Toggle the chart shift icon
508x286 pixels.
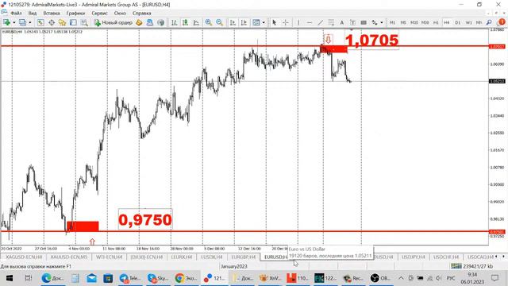(x=244, y=22)
